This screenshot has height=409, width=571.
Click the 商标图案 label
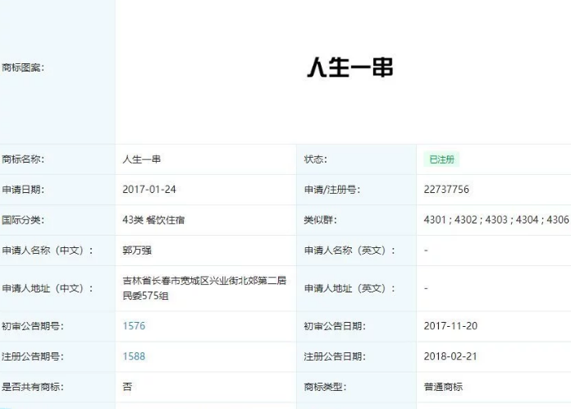(x=23, y=67)
